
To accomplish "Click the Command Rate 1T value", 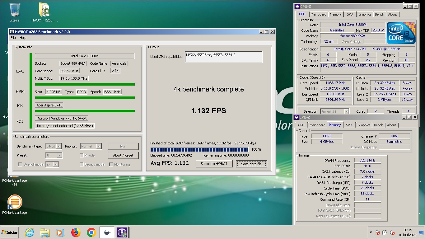I will click(367, 199).
